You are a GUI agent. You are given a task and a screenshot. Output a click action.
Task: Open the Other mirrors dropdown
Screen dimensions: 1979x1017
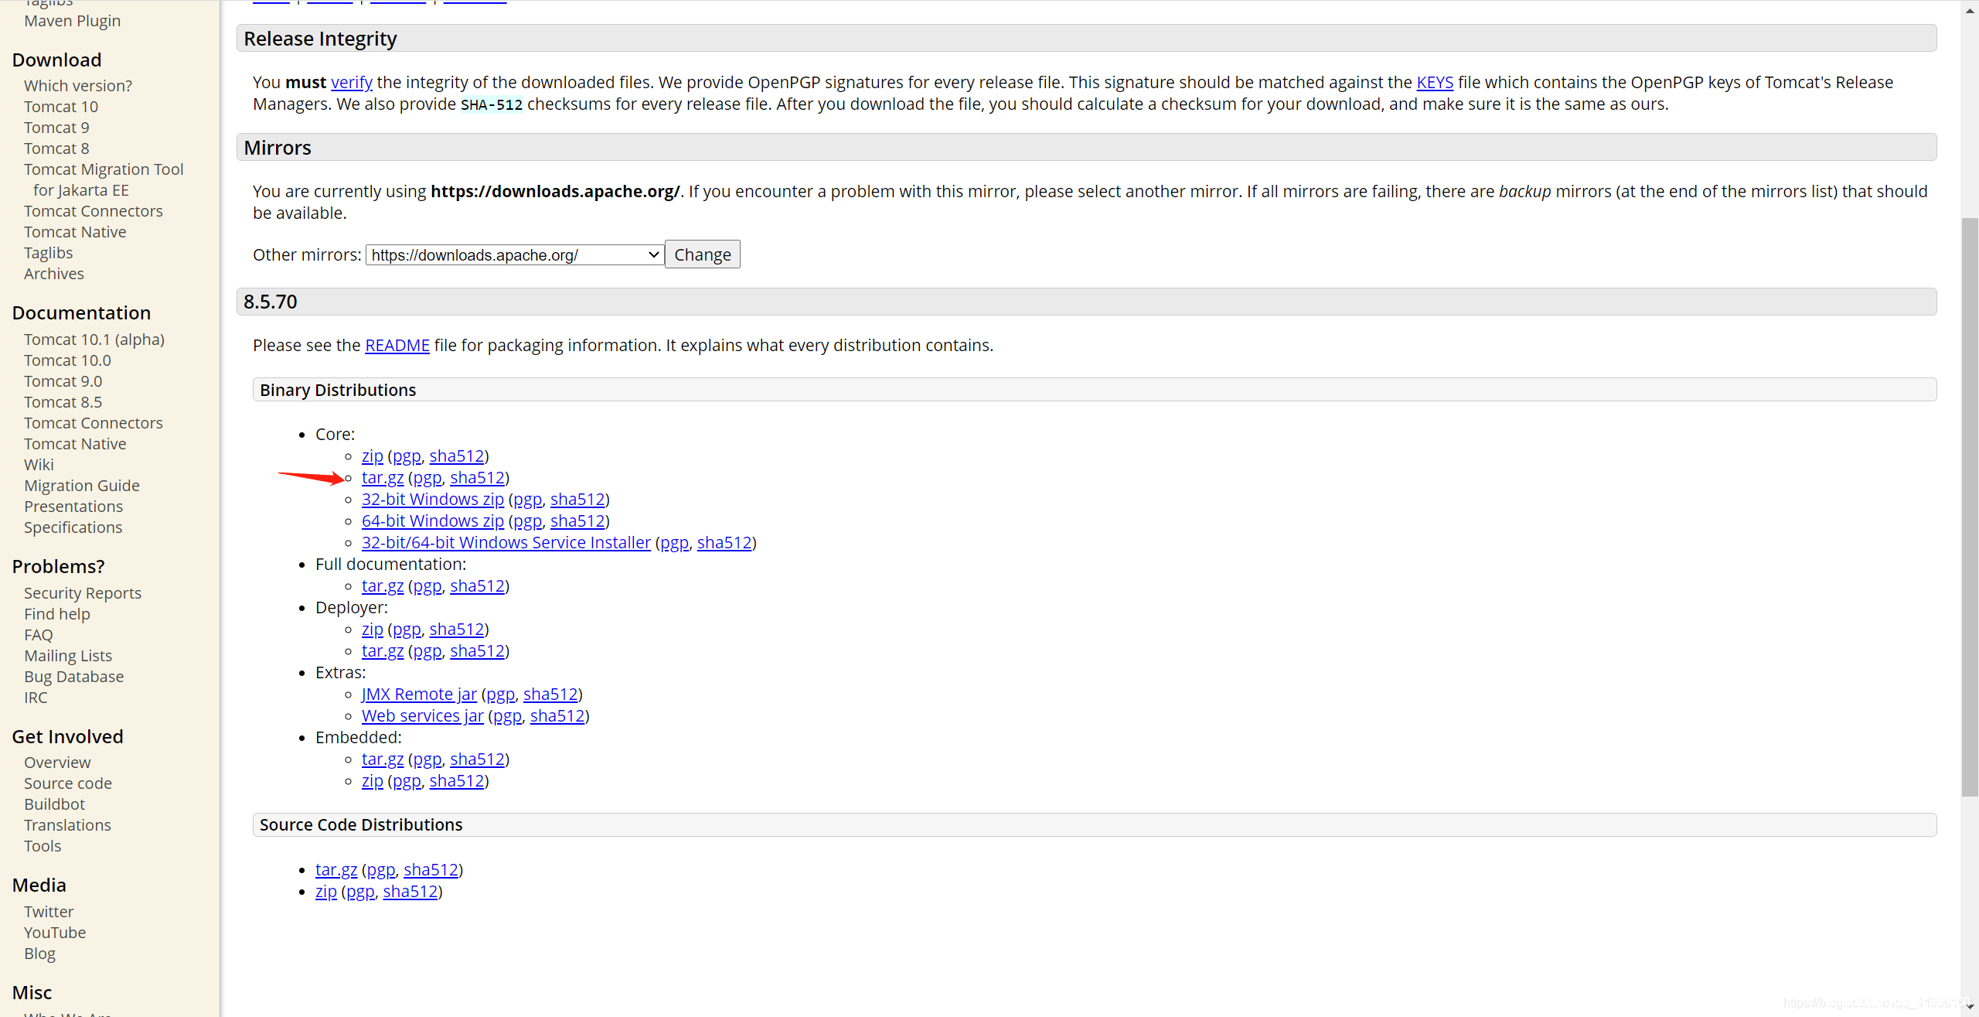[514, 255]
